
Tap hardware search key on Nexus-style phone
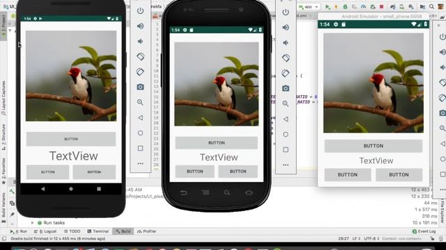tap(226, 193)
